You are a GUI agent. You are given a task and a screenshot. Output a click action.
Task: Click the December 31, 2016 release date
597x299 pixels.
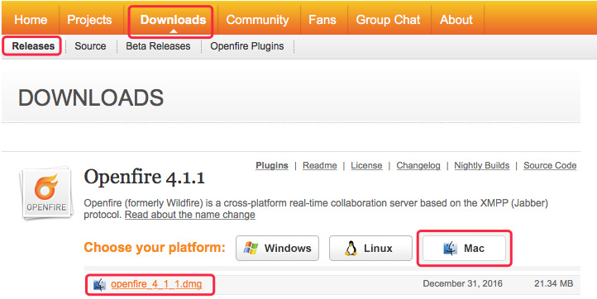[x=462, y=284]
